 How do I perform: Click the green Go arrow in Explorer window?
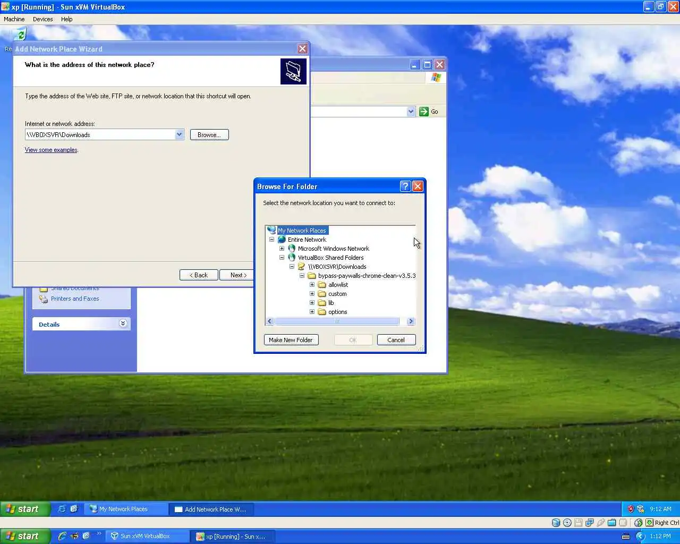point(424,112)
